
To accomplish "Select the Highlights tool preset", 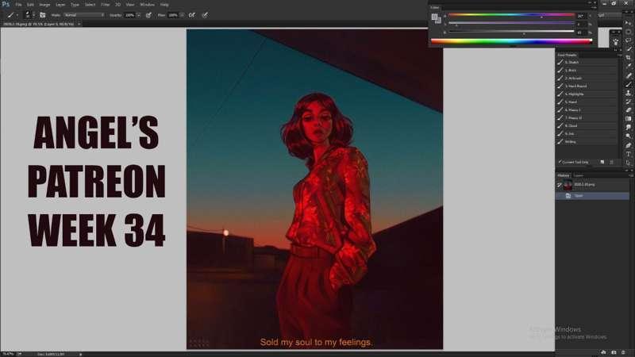I will (x=587, y=94).
